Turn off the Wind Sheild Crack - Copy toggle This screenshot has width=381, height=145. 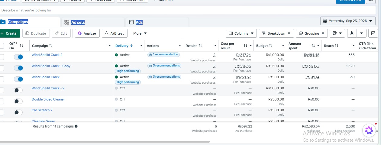point(18,68)
